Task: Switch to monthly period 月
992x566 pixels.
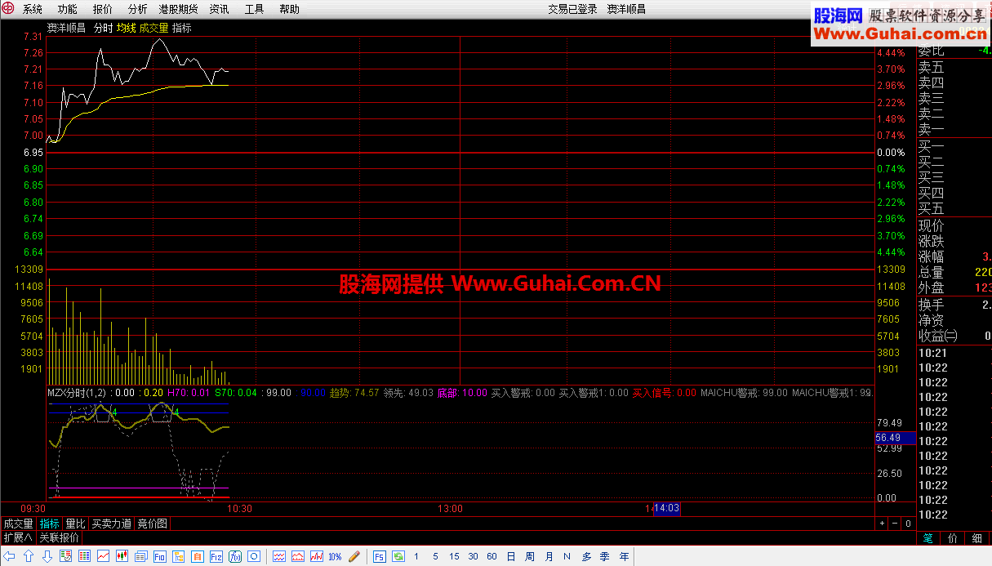Action: [549, 556]
